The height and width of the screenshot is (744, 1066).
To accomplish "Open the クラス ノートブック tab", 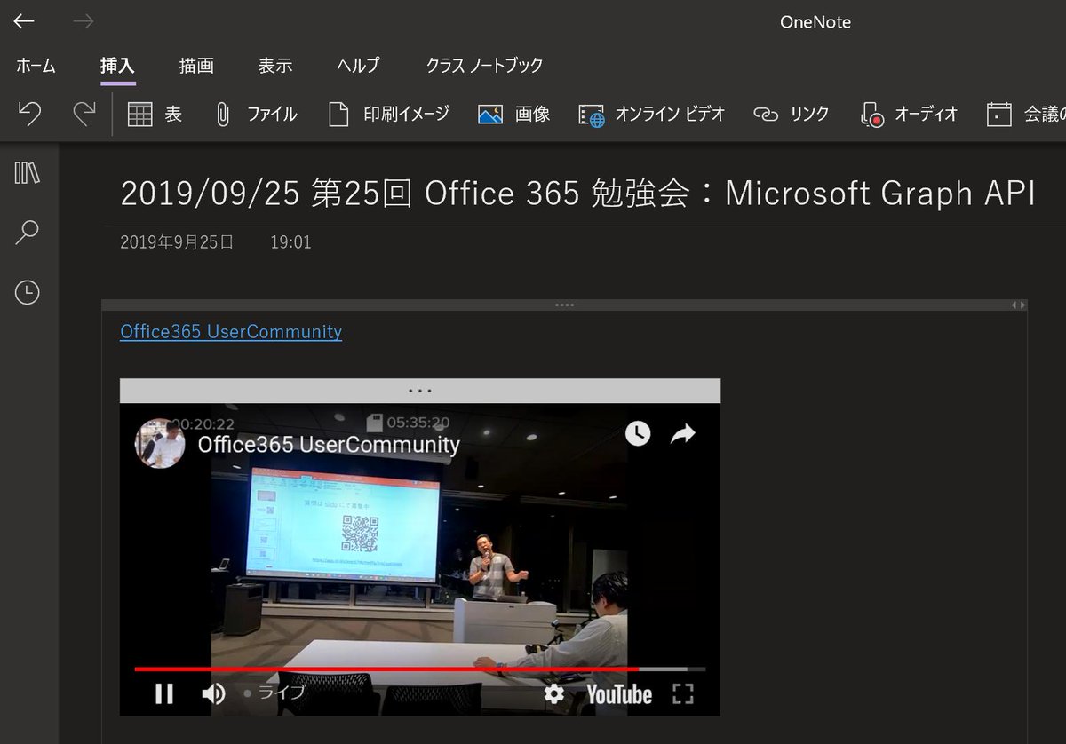I will [x=484, y=66].
